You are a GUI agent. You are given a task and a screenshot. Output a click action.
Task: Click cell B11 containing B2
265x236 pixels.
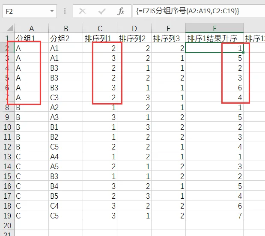coord(66,137)
